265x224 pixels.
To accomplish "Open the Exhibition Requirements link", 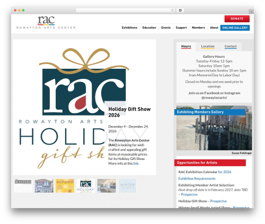I will pos(197,178).
